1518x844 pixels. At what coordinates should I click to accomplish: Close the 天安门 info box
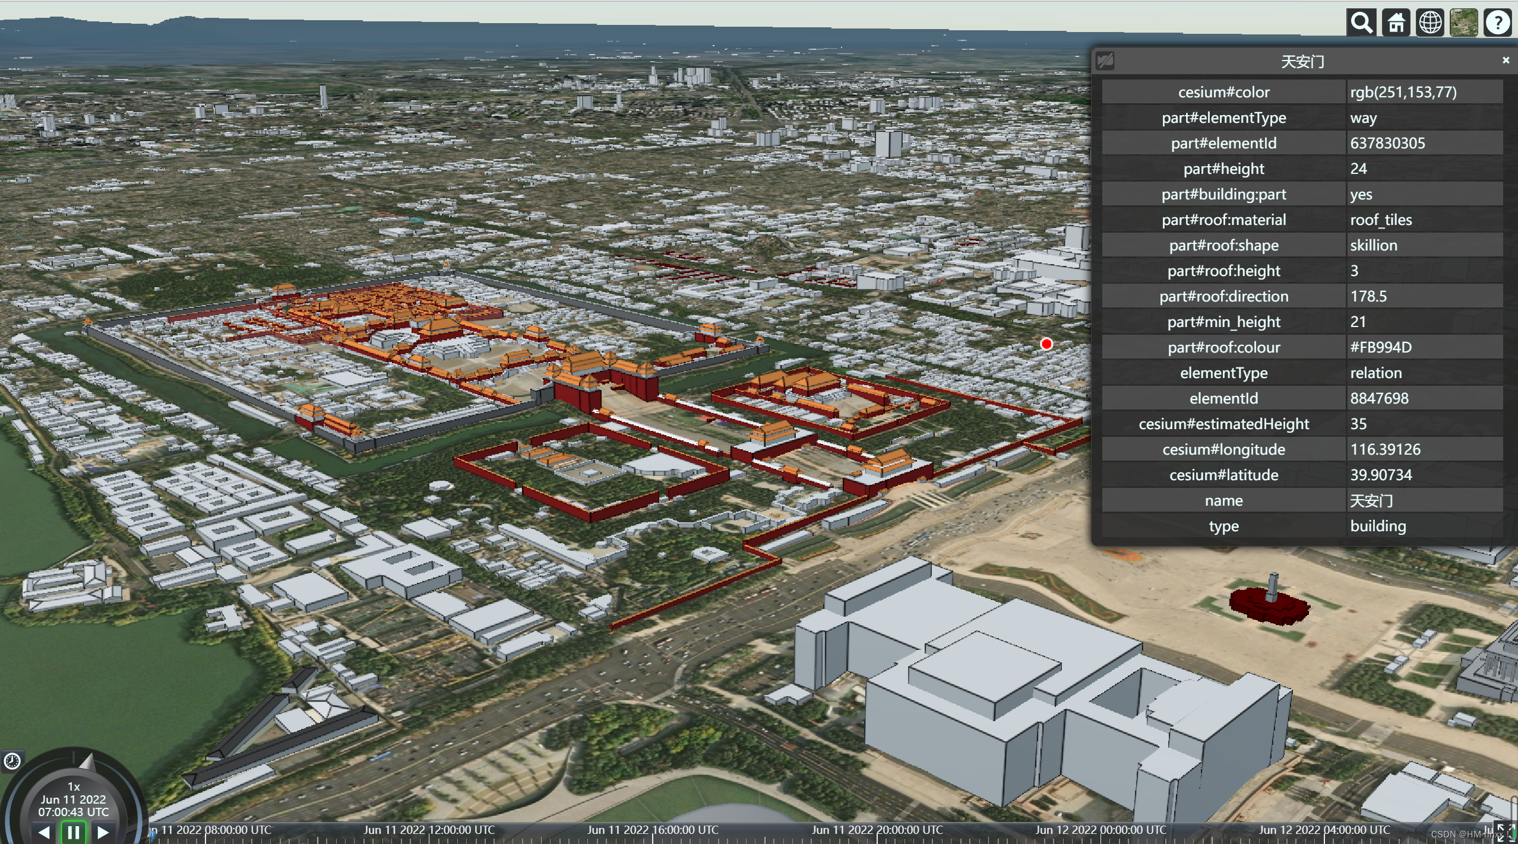pos(1506,61)
